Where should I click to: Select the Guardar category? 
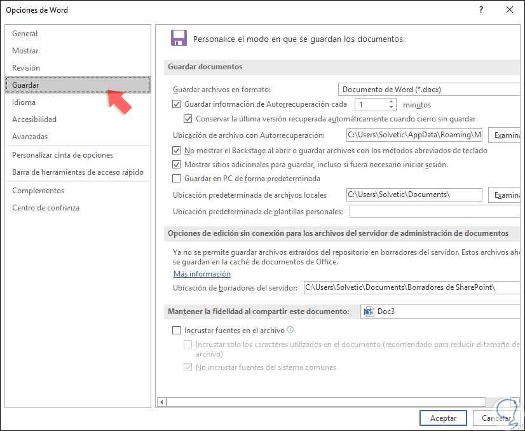78,85
